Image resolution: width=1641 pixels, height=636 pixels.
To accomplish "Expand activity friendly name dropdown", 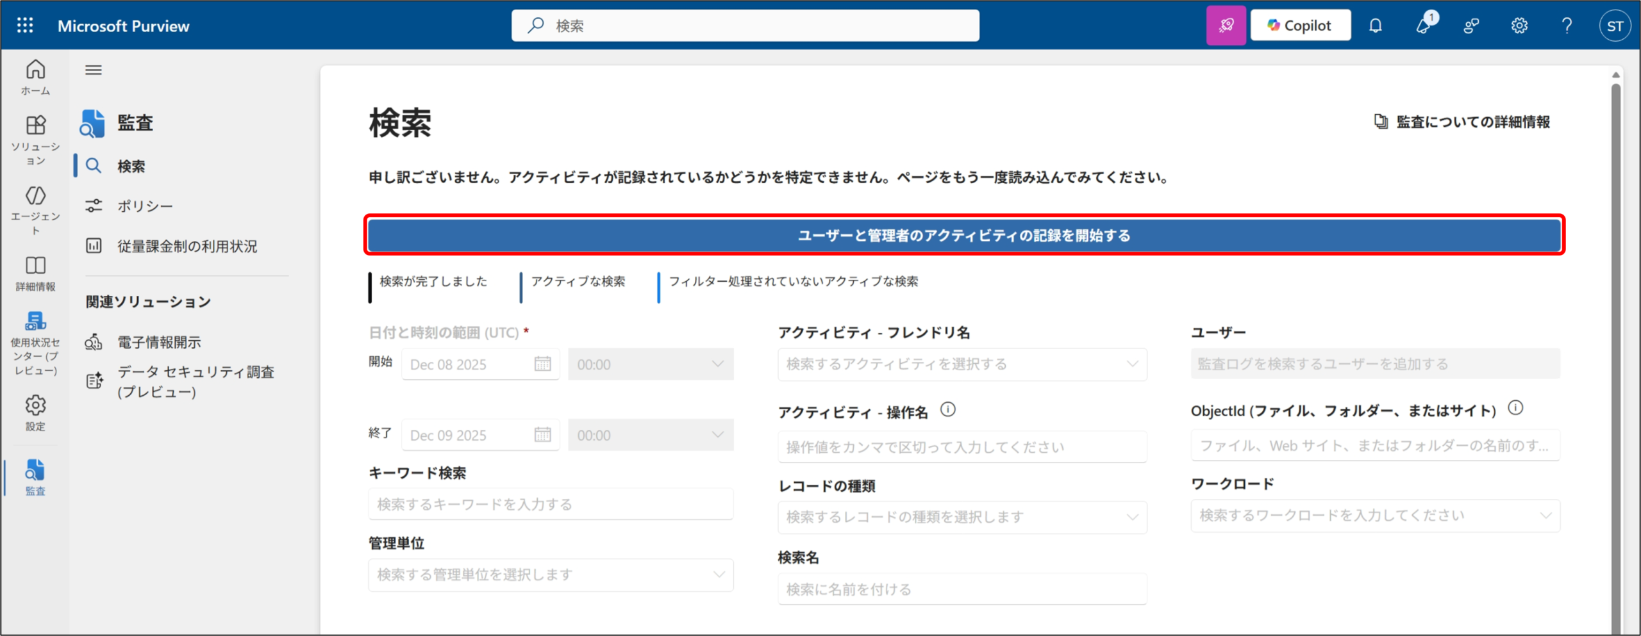I will pos(962,364).
